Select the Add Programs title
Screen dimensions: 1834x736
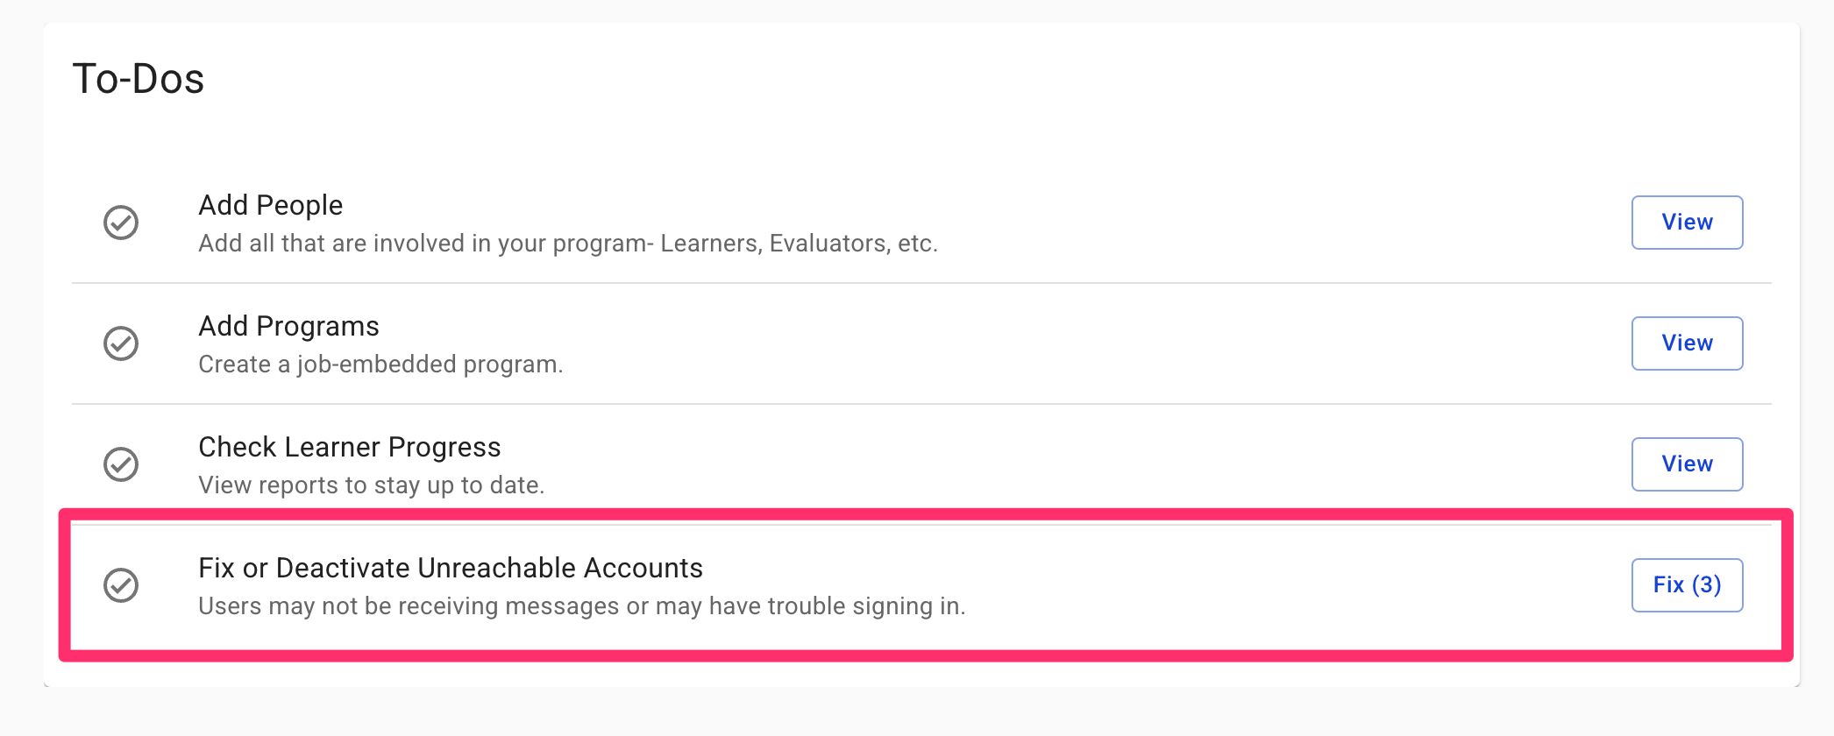(289, 326)
